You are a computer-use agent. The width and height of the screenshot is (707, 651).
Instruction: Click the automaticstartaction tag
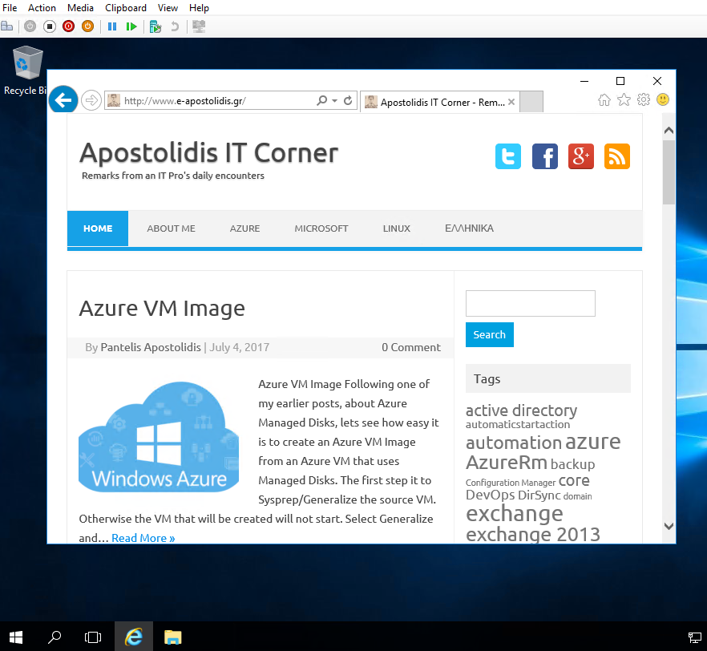(x=518, y=425)
